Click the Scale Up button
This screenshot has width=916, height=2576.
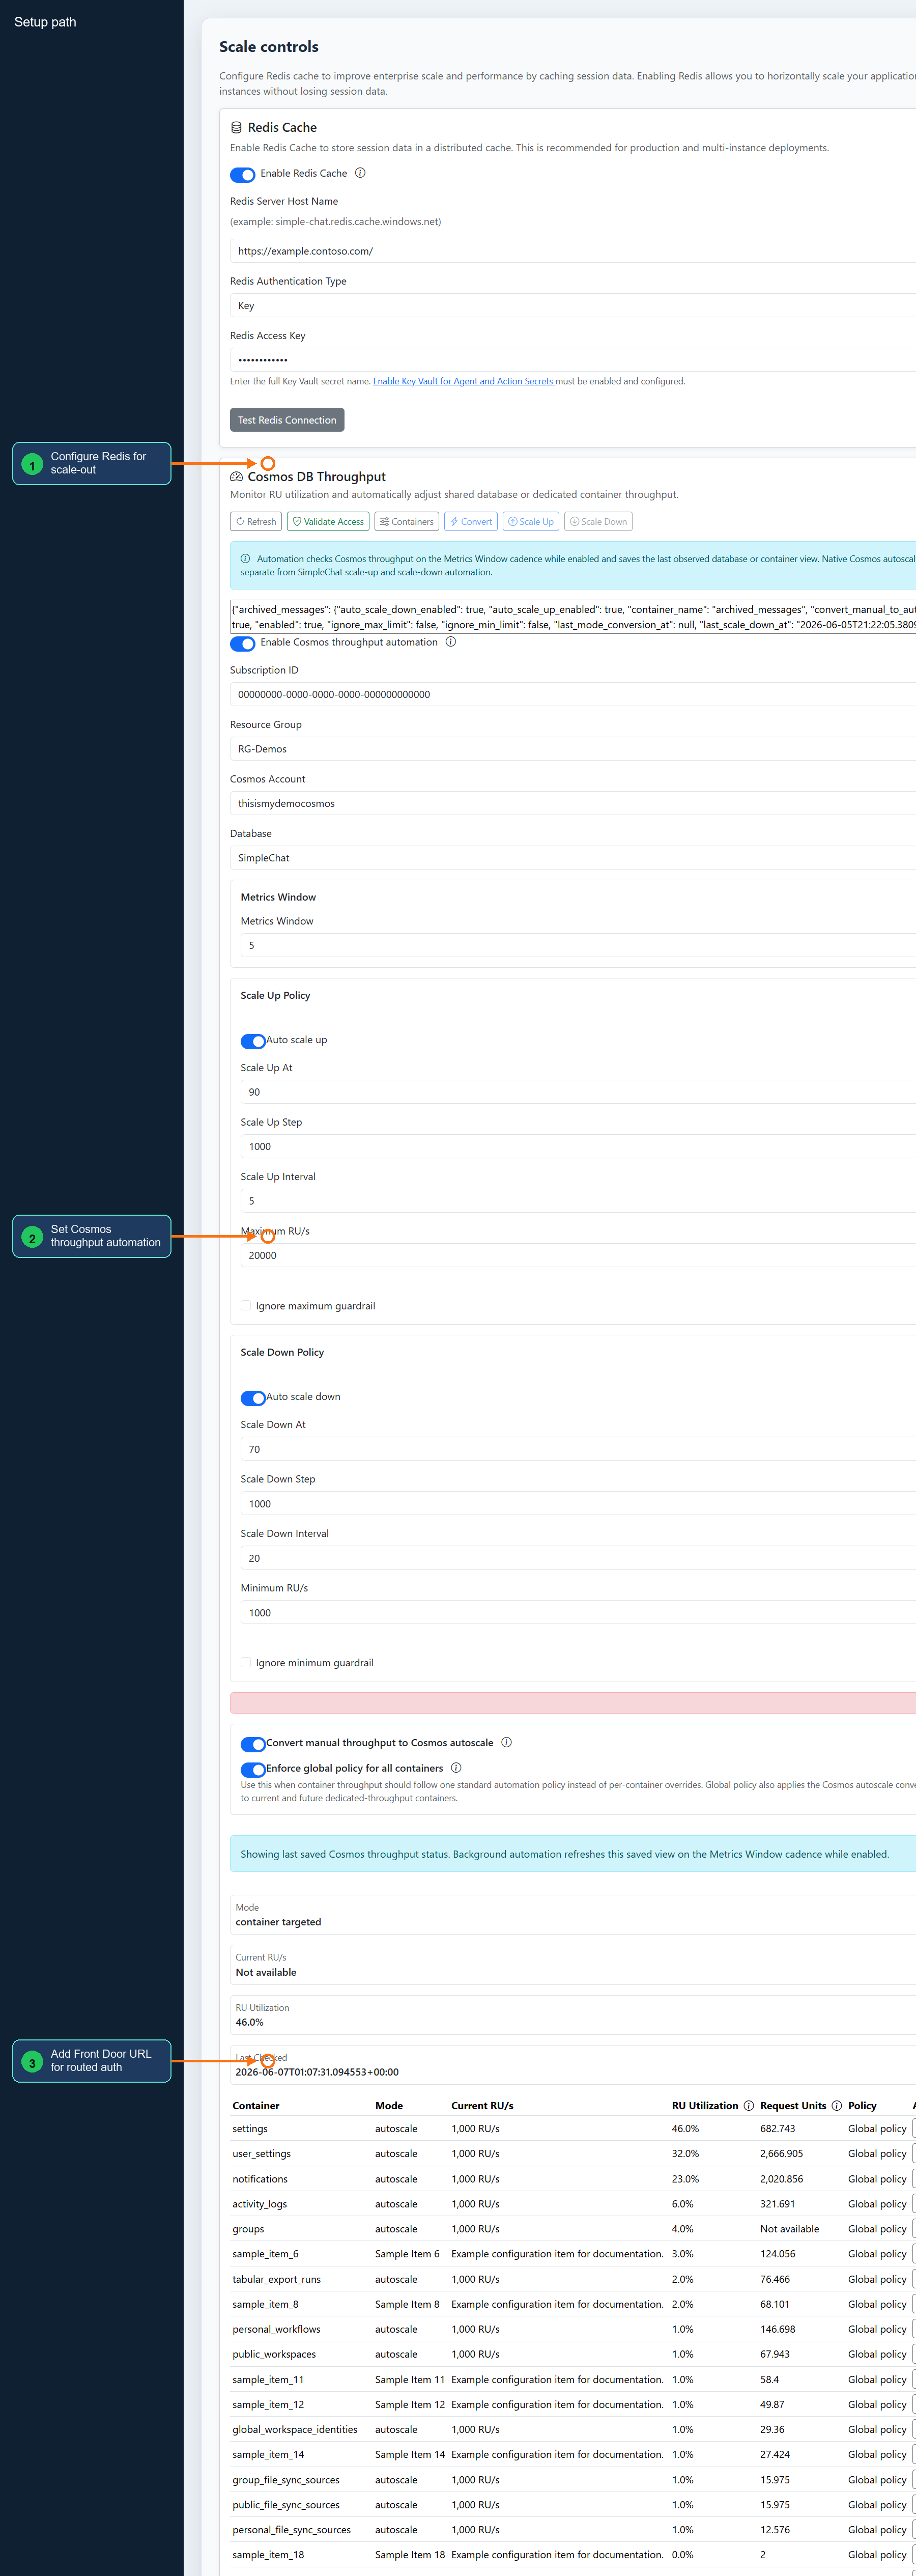pyautogui.click(x=531, y=522)
